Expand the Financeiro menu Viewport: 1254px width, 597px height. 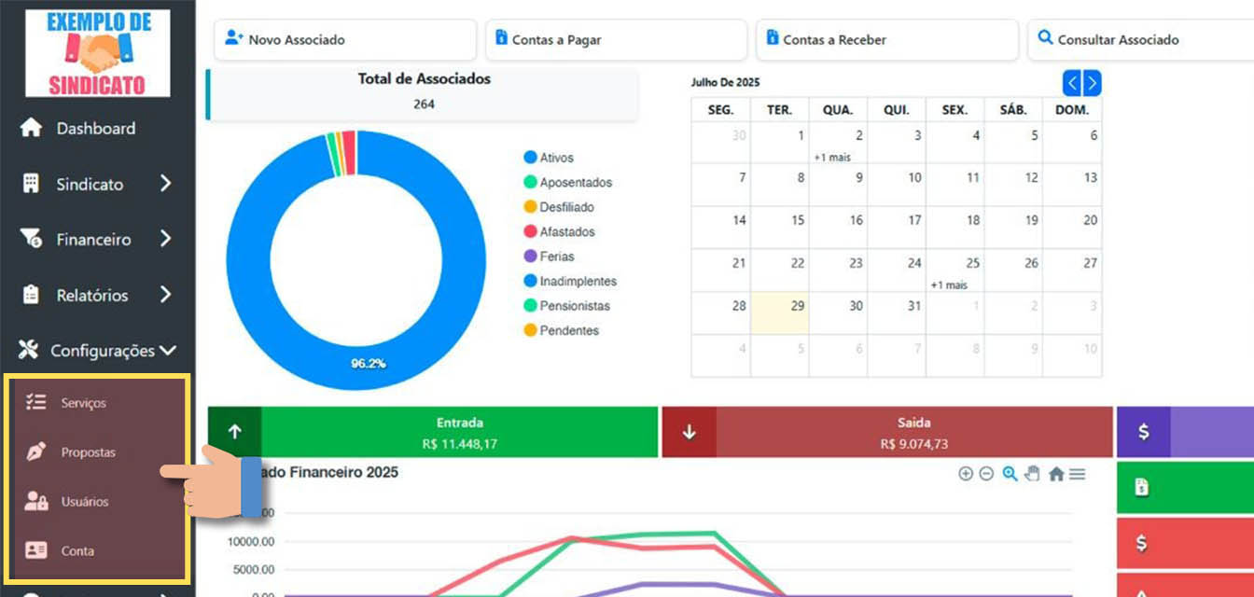click(93, 239)
